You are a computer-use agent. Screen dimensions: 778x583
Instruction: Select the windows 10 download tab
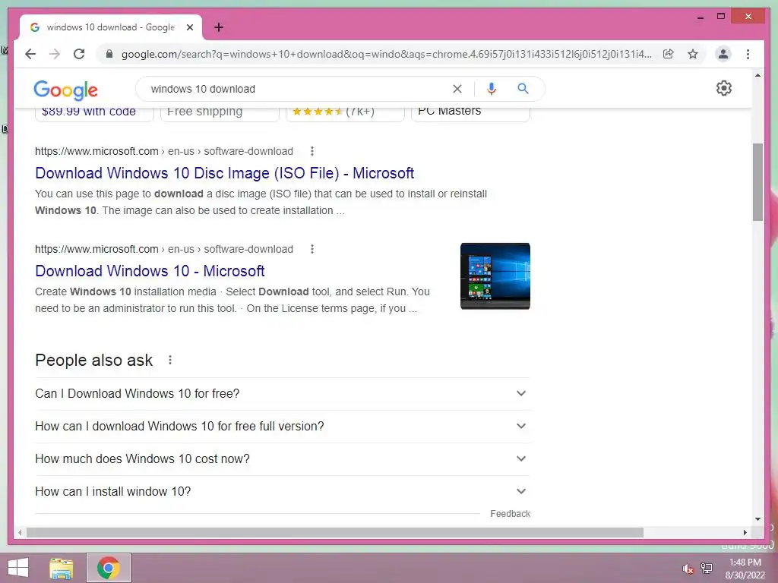tap(111, 27)
